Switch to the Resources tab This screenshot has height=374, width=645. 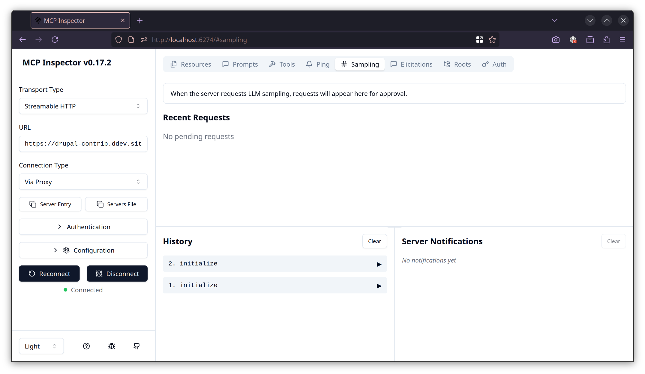click(x=191, y=64)
